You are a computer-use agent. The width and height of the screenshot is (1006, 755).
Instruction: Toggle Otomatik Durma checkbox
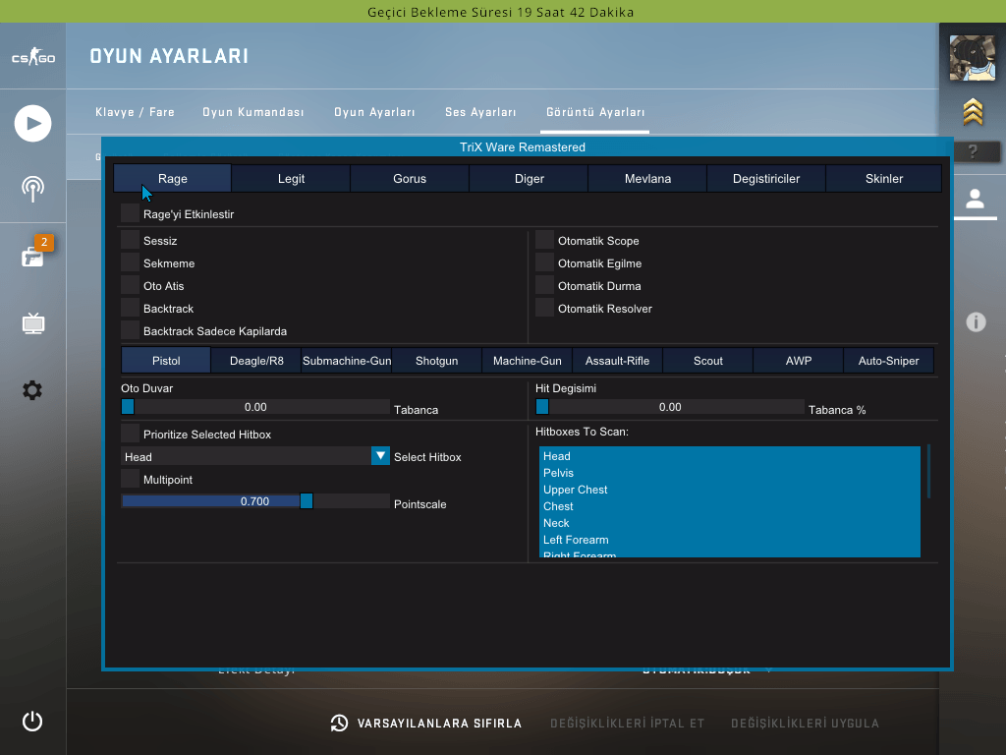click(544, 285)
